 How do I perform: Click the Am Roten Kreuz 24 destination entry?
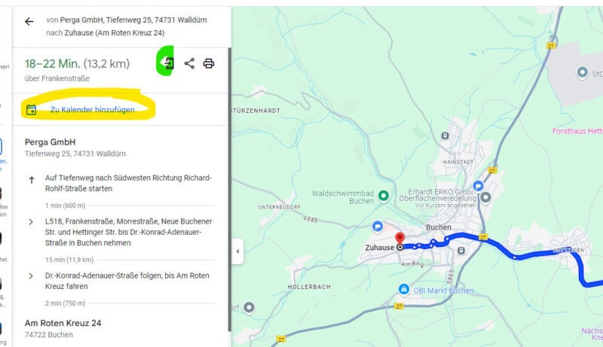[63, 323]
